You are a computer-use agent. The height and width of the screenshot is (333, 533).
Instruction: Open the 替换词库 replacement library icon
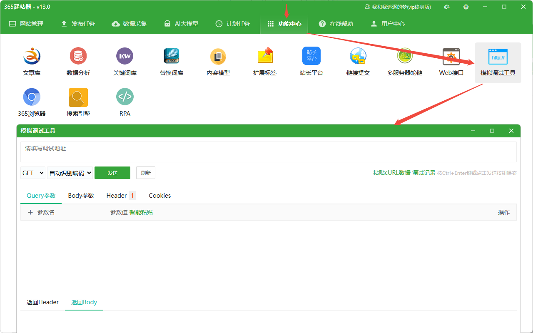pos(172,62)
